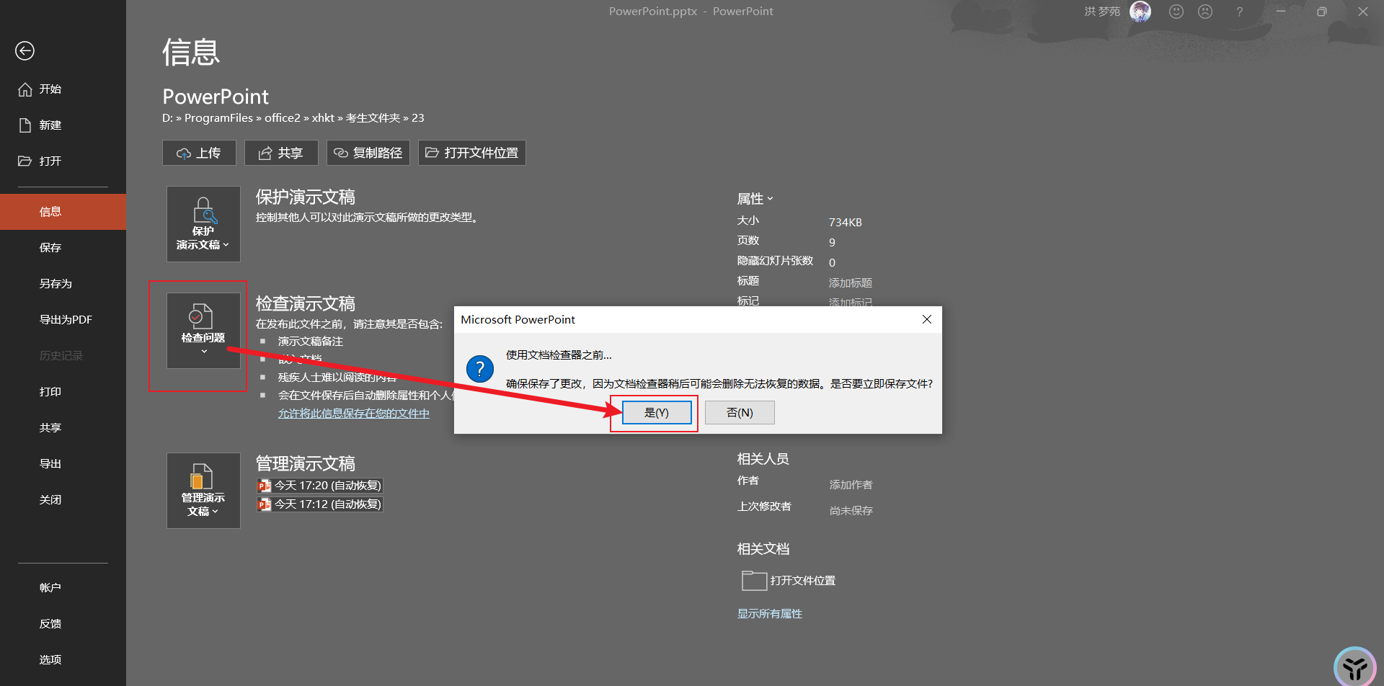Close the Microsoft PowerPoint dialog
The image size is (1384, 686).
coord(927,319)
